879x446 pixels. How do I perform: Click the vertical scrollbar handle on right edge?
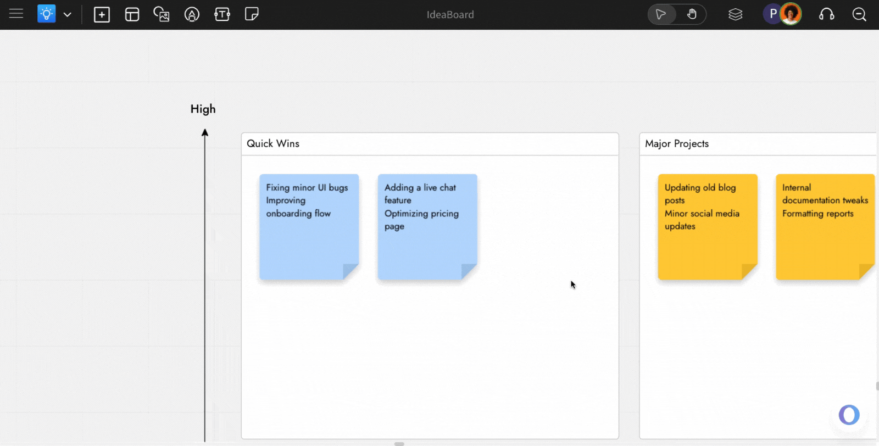(x=877, y=386)
